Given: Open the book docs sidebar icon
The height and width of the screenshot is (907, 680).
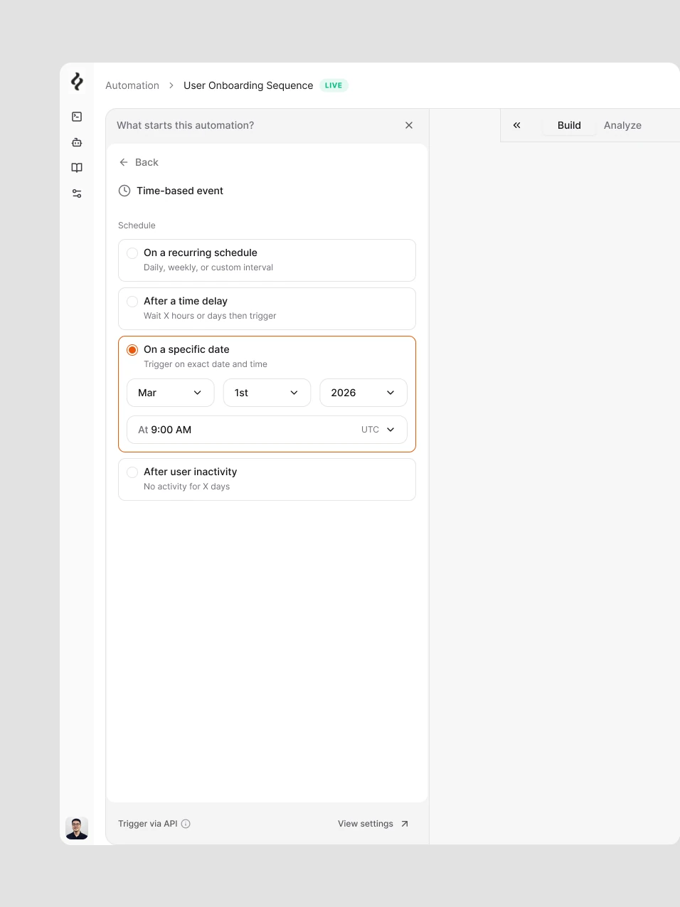Looking at the screenshot, I should coord(77,168).
